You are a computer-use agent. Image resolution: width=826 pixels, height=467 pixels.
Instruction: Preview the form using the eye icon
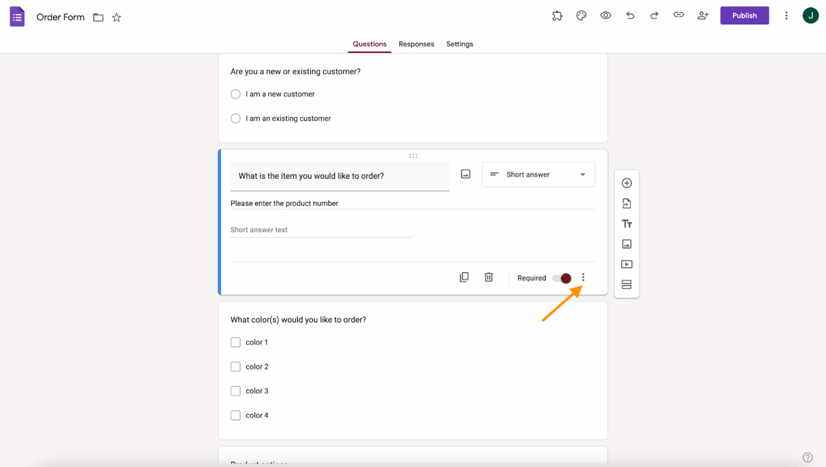click(x=606, y=16)
